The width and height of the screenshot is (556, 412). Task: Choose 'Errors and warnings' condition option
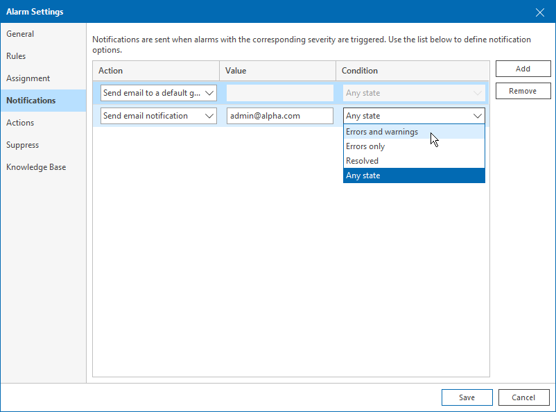tap(383, 132)
